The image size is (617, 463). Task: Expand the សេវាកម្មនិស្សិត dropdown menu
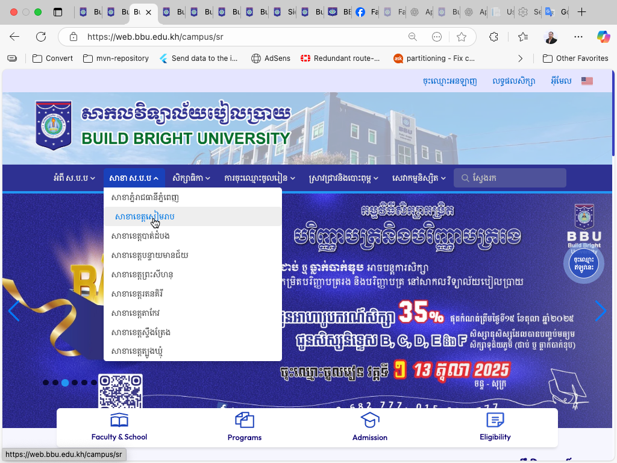coord(419,178)
